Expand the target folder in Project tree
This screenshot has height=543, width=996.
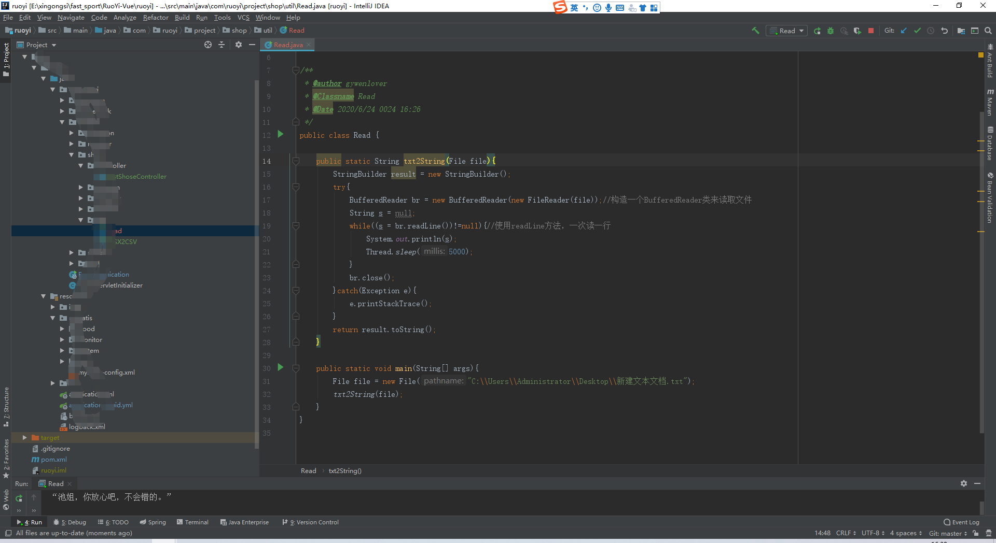tap(24, 438)
